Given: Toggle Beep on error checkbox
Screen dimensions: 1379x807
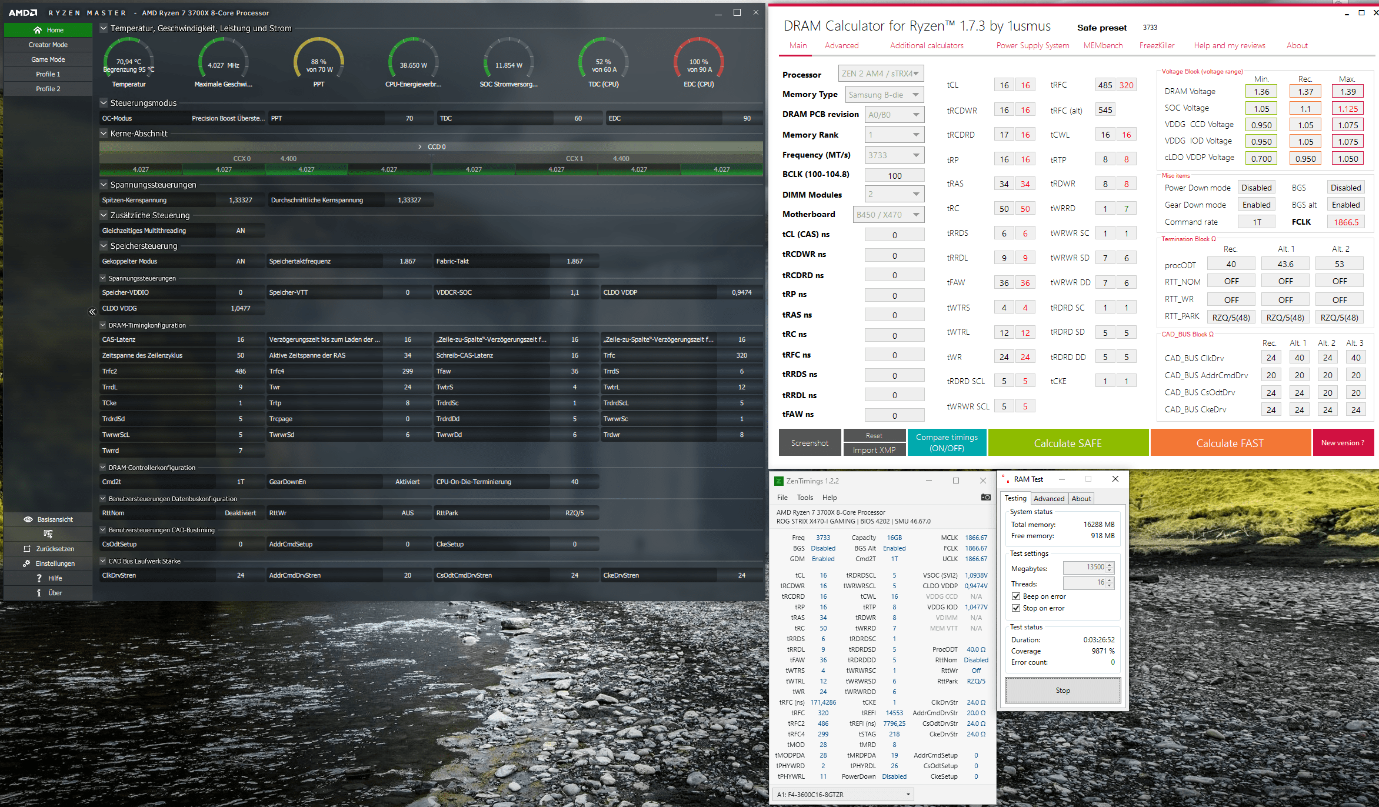Looking at the screenshot, I should pyautogui.click(x=1016, y=596).
